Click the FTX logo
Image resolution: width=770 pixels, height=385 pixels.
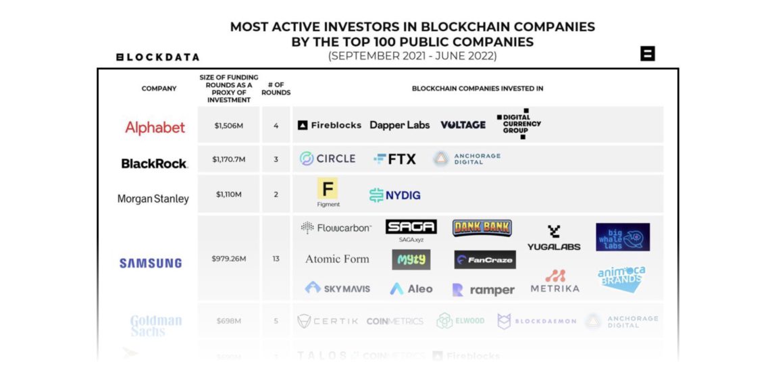[x=395, y=159]
